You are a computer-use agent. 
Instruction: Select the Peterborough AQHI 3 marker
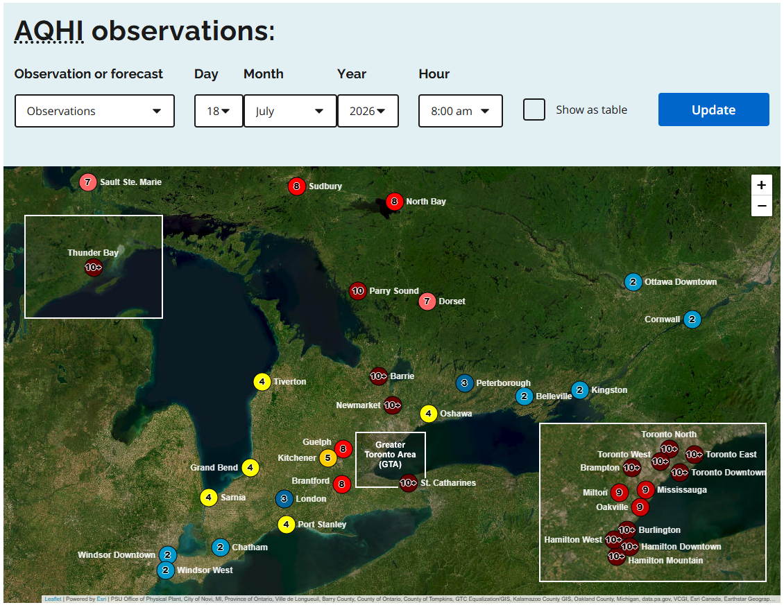(x=464, y=383)
